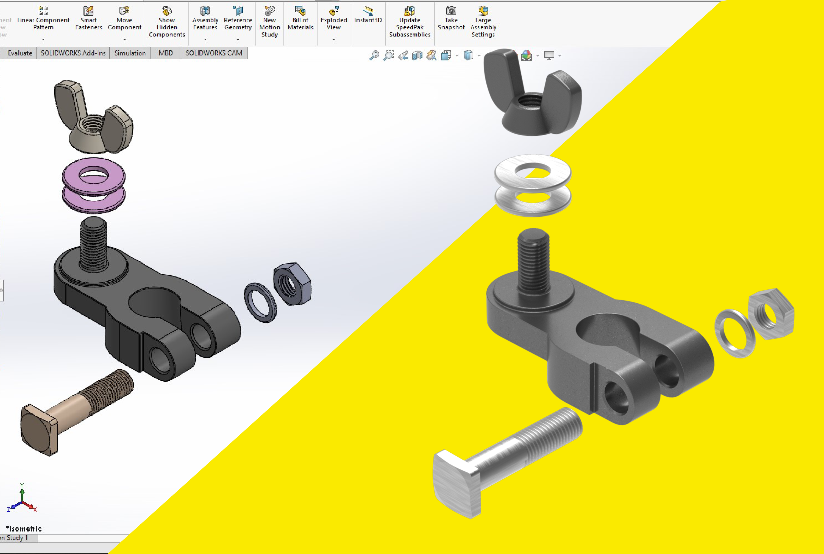Click the Evaluate tab
The image size is (824, 554).
(20, 53)
